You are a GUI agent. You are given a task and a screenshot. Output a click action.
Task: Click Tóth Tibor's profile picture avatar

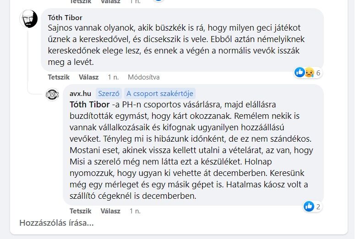(28, 19)
